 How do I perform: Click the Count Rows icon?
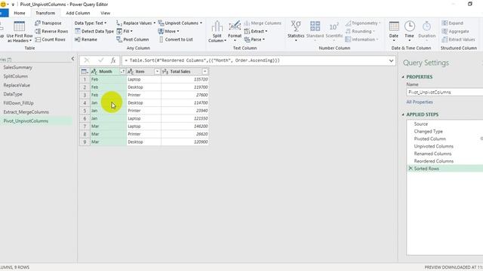[38, 40]
